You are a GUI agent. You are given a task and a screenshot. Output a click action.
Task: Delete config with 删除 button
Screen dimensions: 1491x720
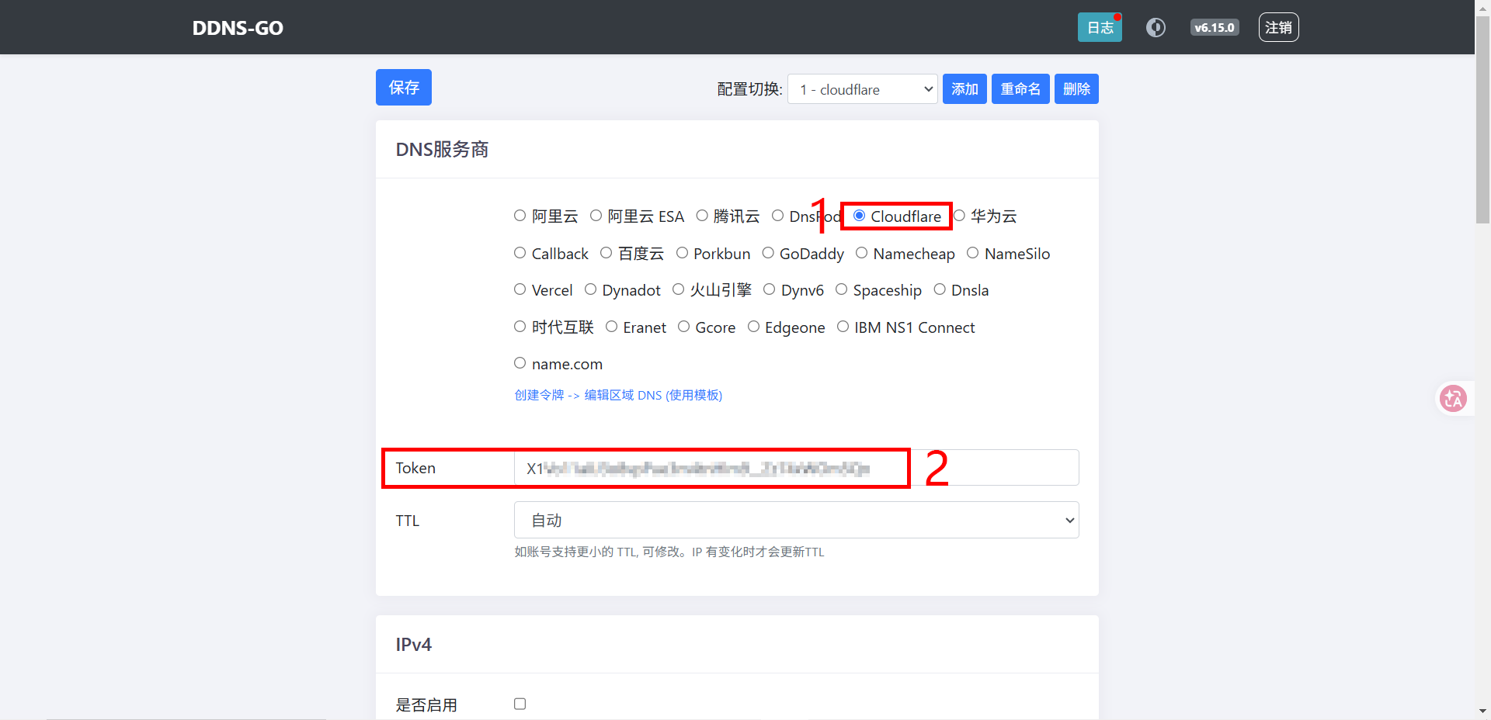point(1076,89)
